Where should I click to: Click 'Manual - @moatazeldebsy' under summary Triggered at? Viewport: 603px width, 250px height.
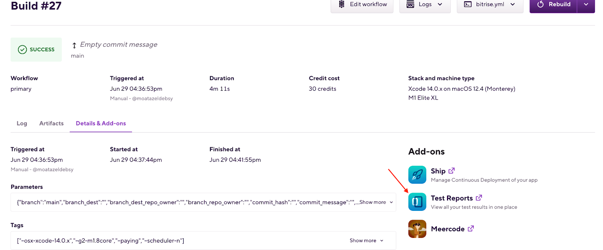tap(141, 98)
